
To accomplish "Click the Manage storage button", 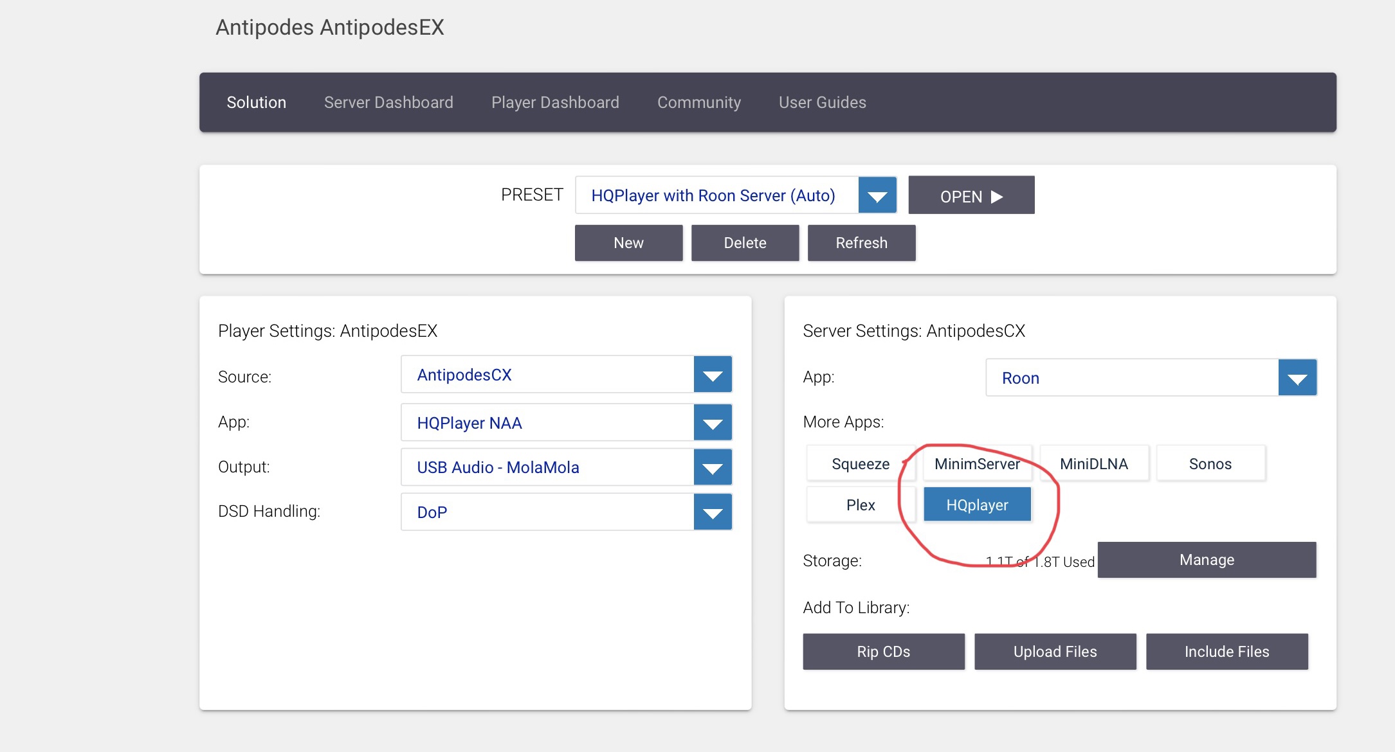I will 1207,560.
